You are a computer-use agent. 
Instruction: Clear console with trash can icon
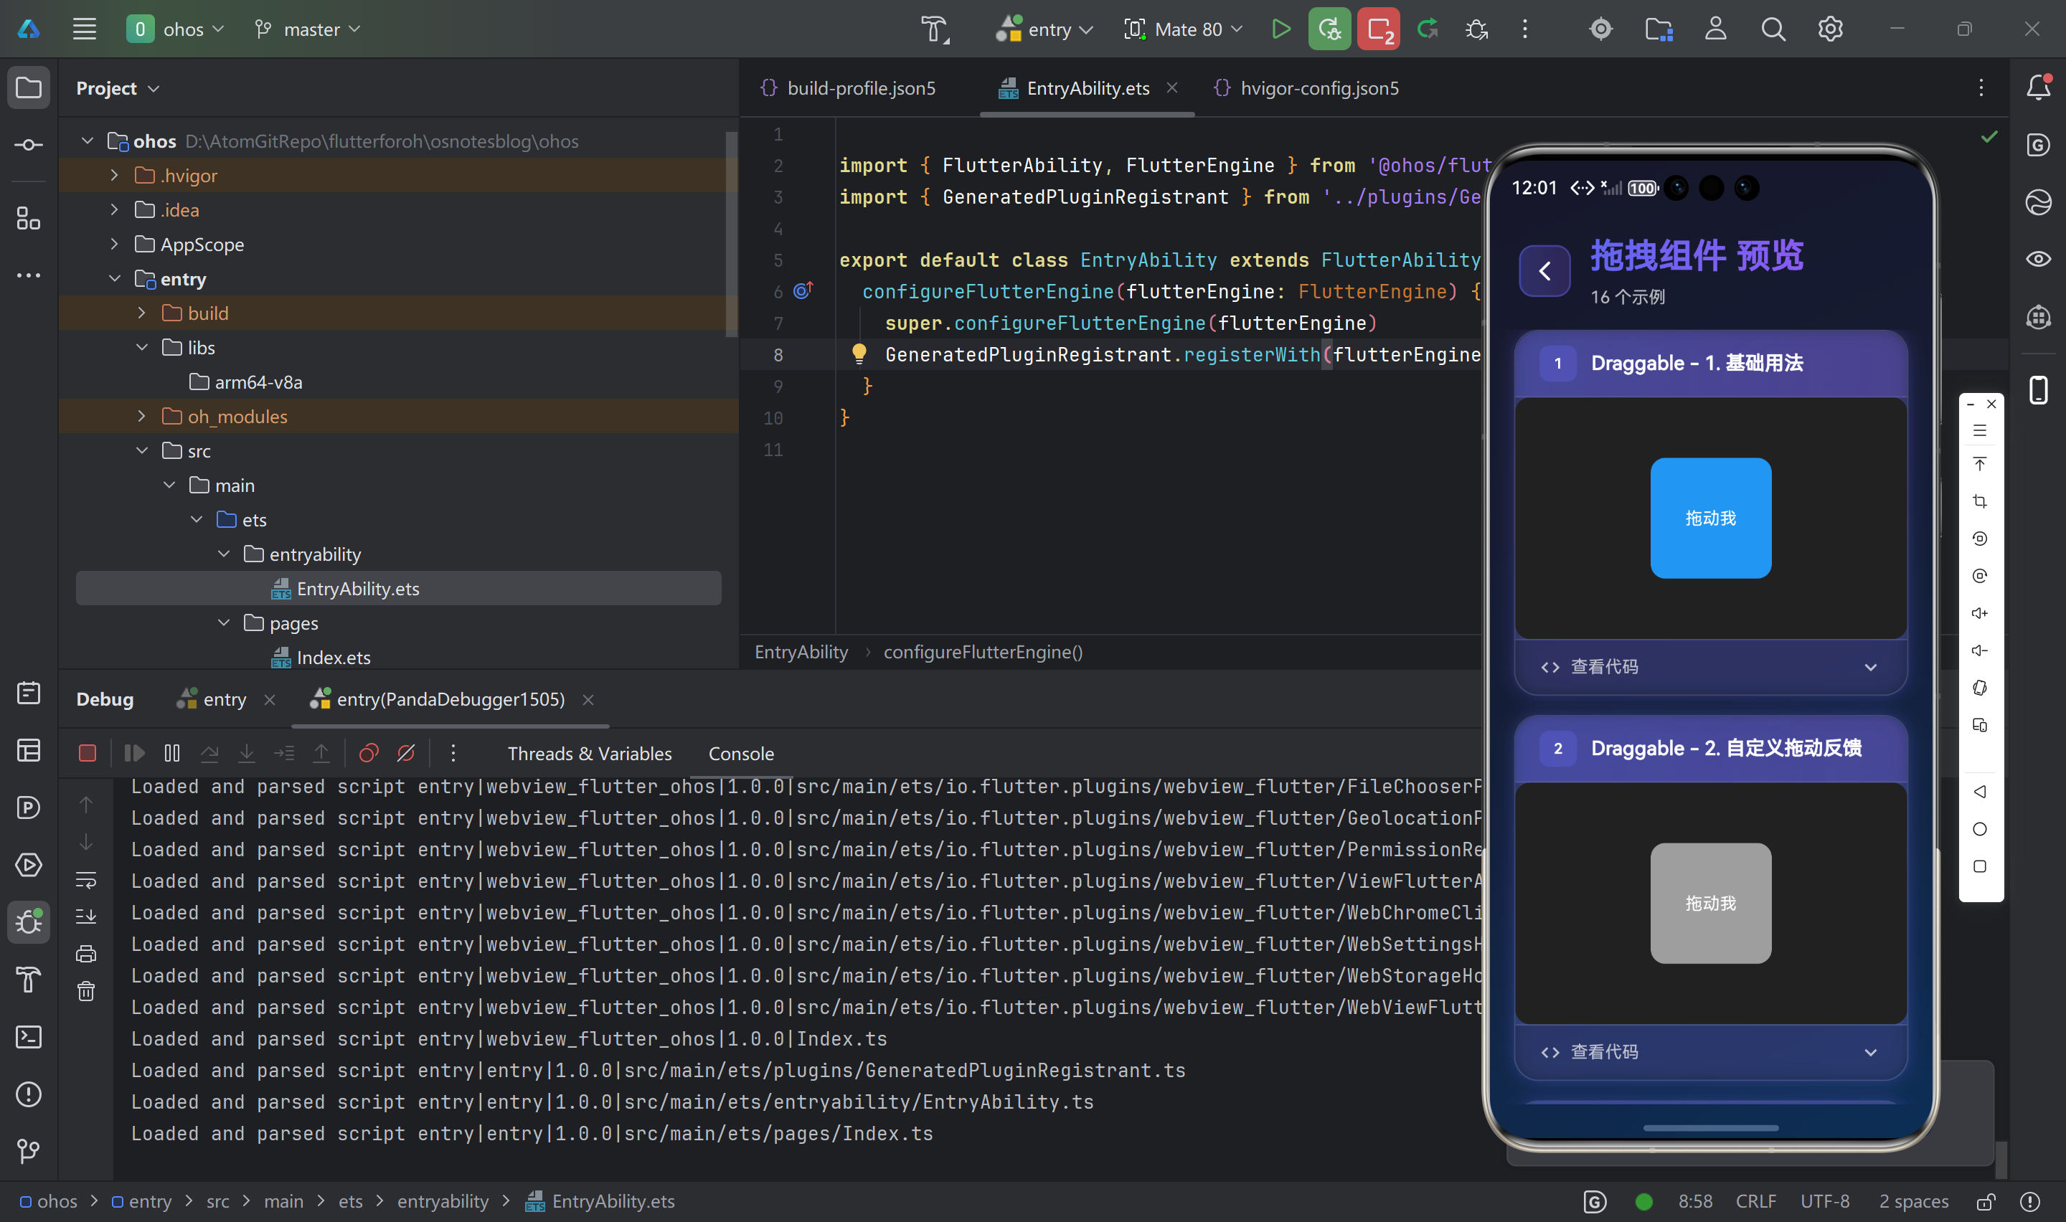[85, 990]
